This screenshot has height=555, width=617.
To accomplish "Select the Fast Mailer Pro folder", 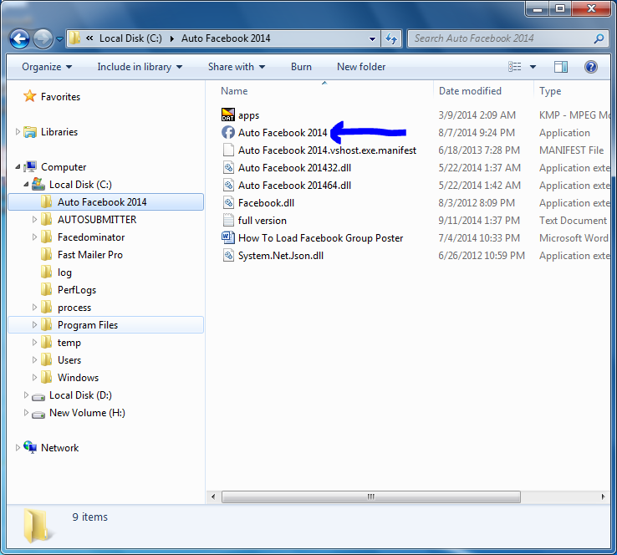I will pos(90,254).
